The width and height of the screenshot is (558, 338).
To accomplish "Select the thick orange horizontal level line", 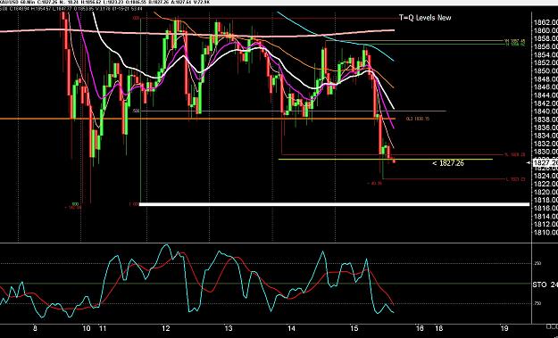I will 197,119.
